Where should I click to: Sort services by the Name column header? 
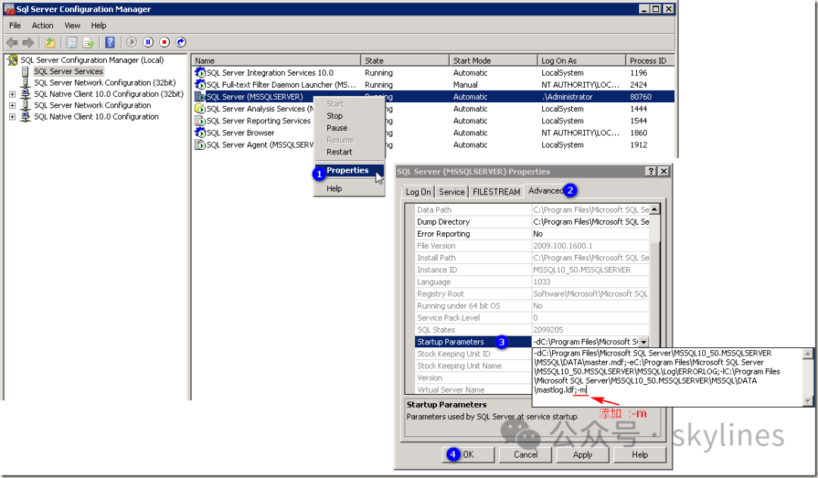[x=276, y=61]
